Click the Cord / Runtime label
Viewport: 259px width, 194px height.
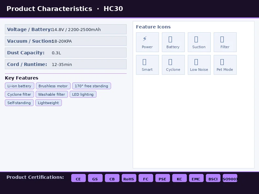[27, 64]
